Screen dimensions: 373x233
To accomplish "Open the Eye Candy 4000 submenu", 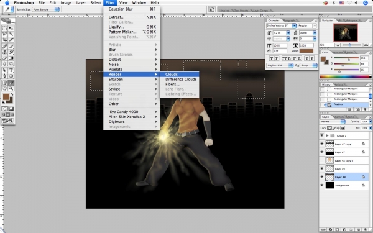I will tap(132, 112).
